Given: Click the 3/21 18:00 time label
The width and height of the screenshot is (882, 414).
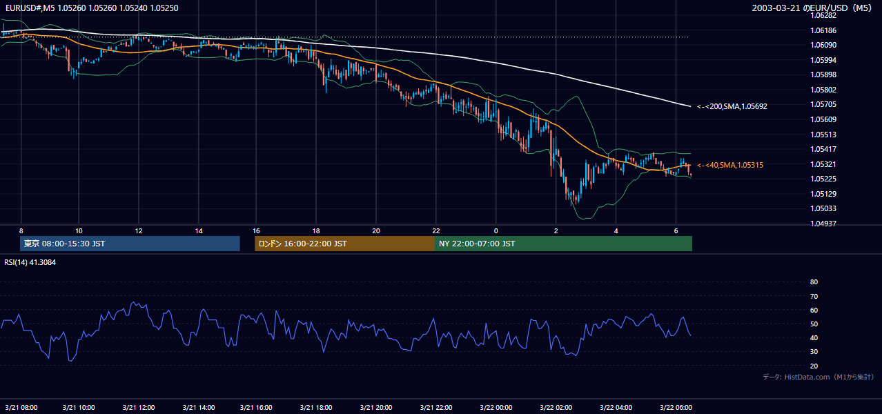Looking at the screenshot, I should pos(316,407).
